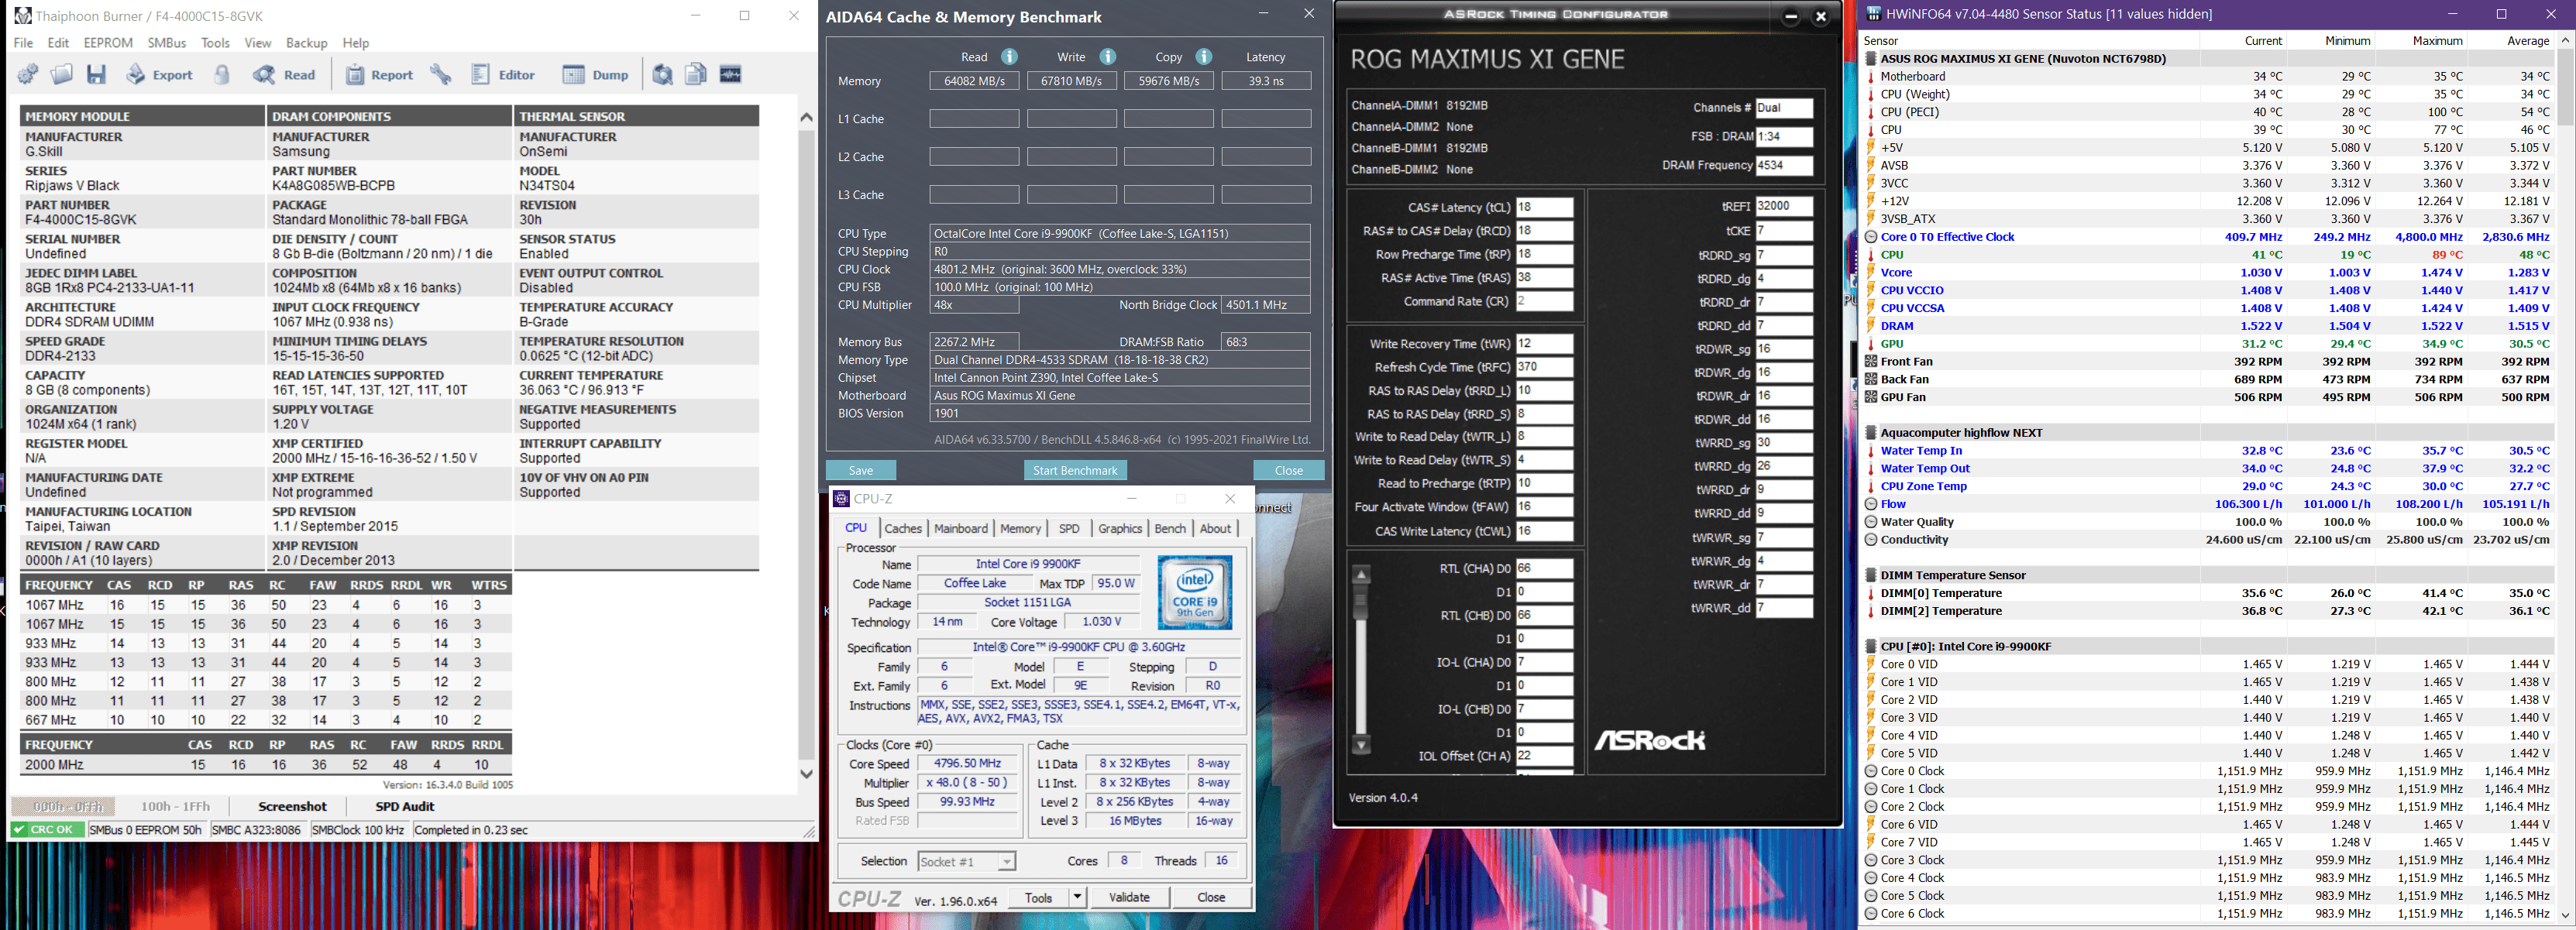Open the Tools dropdown arrow in CPU-Z
This screenshot has width=2576, height=930.
[1077, 898]
